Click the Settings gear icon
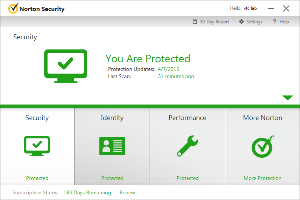The height and width of the screenshot is (200, 300). (x=241, y=22)
